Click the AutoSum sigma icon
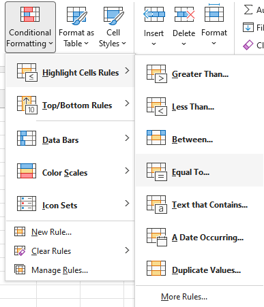Image resolution: width=264 pixels, height=307 pixels. click(x=248, y=10)
